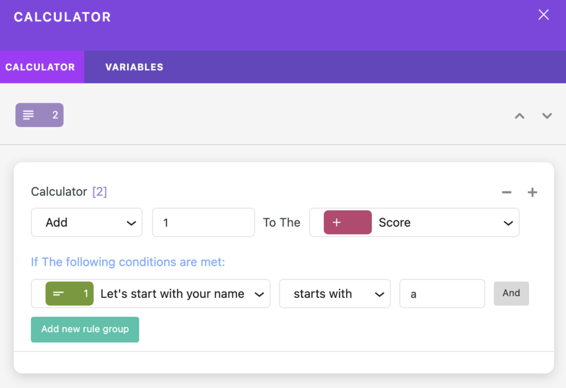Switch to the Variables tab
566x388 pixels.
(134, 67)
